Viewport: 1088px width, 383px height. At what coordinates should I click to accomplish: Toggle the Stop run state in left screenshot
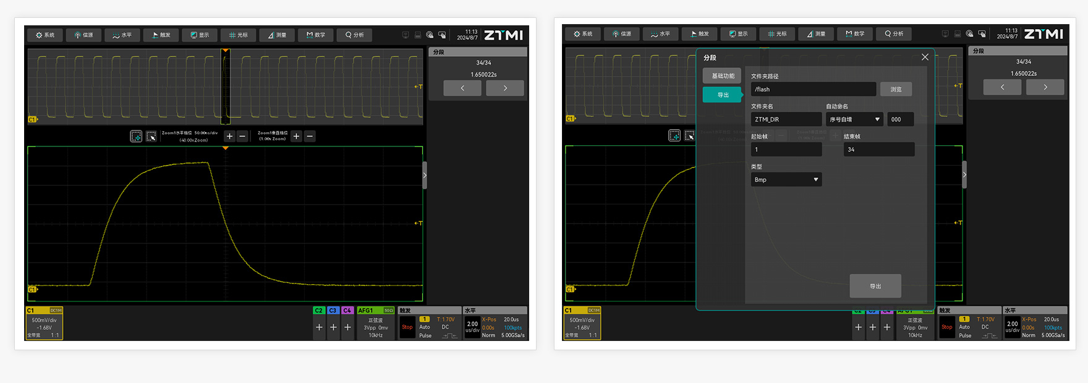tap(407, 327)
